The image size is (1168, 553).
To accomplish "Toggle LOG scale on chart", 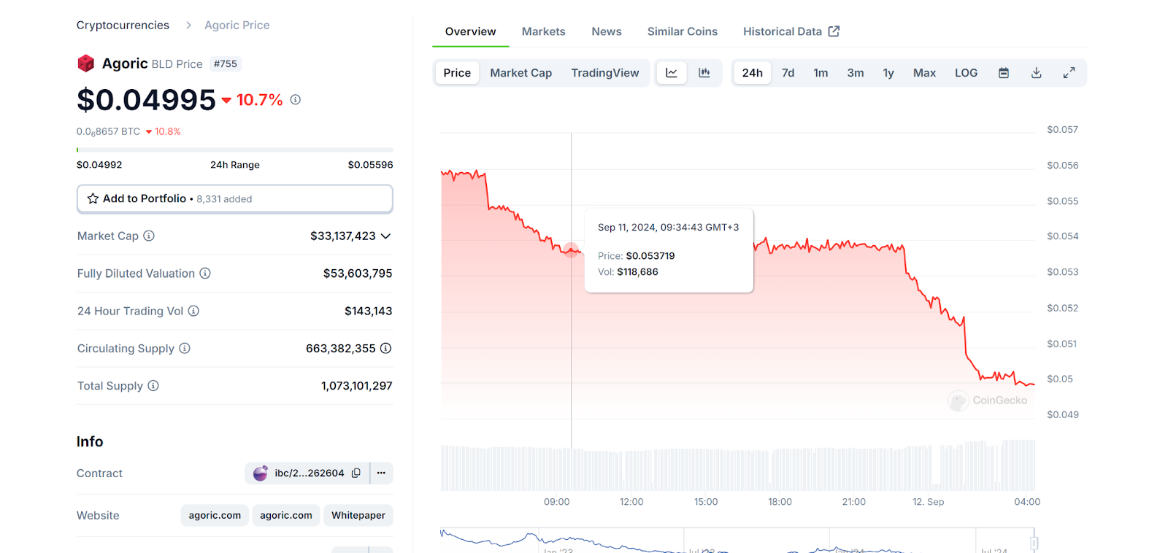I will click(x=966, y=73).
